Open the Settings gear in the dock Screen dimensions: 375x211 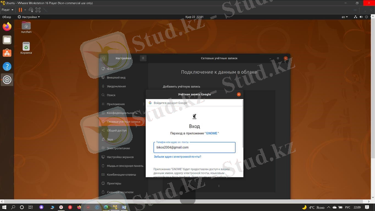7,80
